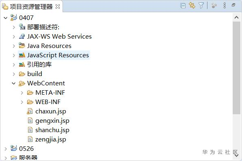This screenshot has width=242, height=161.
Task: Close the 项目资源管理器 tab with X
Action: point(58,7)
